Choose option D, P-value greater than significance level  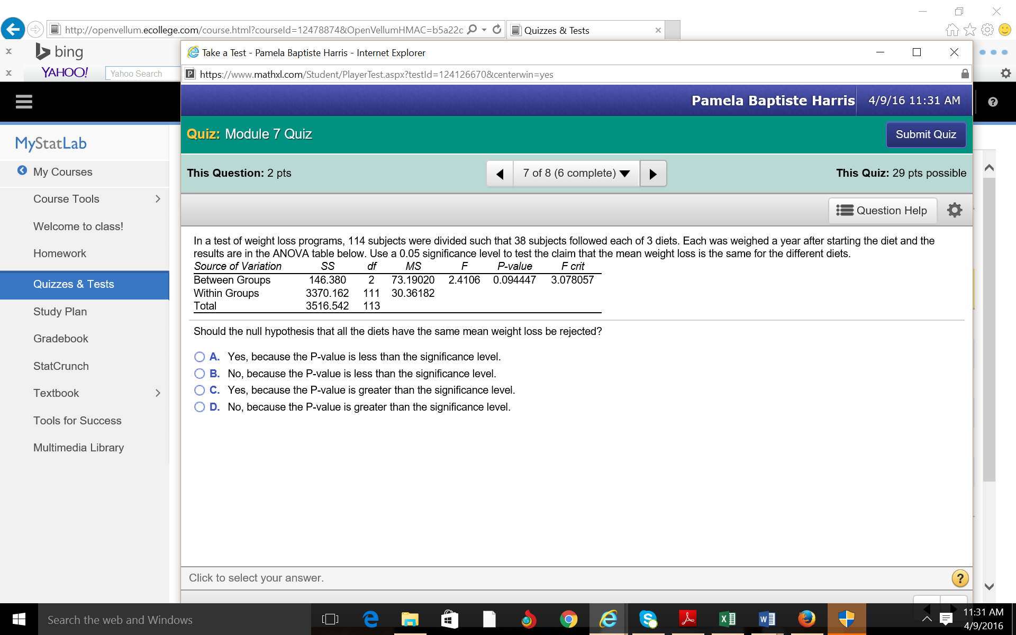click(199, 407)
